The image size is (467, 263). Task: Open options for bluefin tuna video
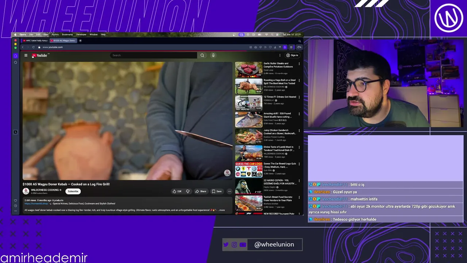point(299,114)
